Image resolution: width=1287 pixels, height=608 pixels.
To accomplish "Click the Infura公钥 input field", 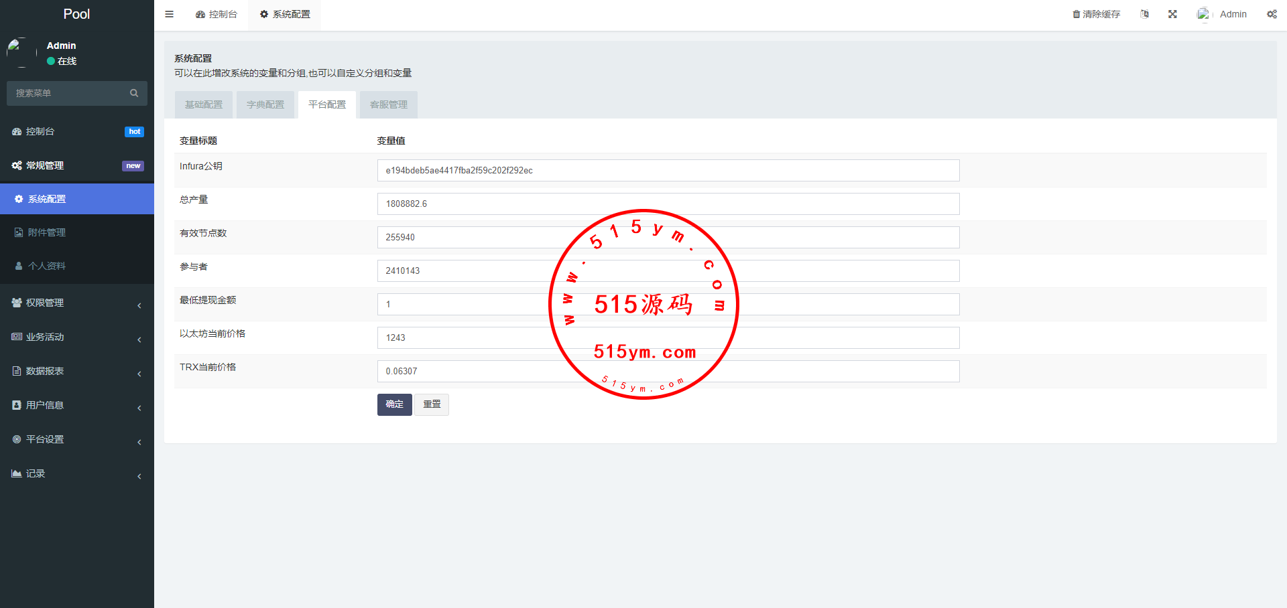I will click(x=668, y=170).
